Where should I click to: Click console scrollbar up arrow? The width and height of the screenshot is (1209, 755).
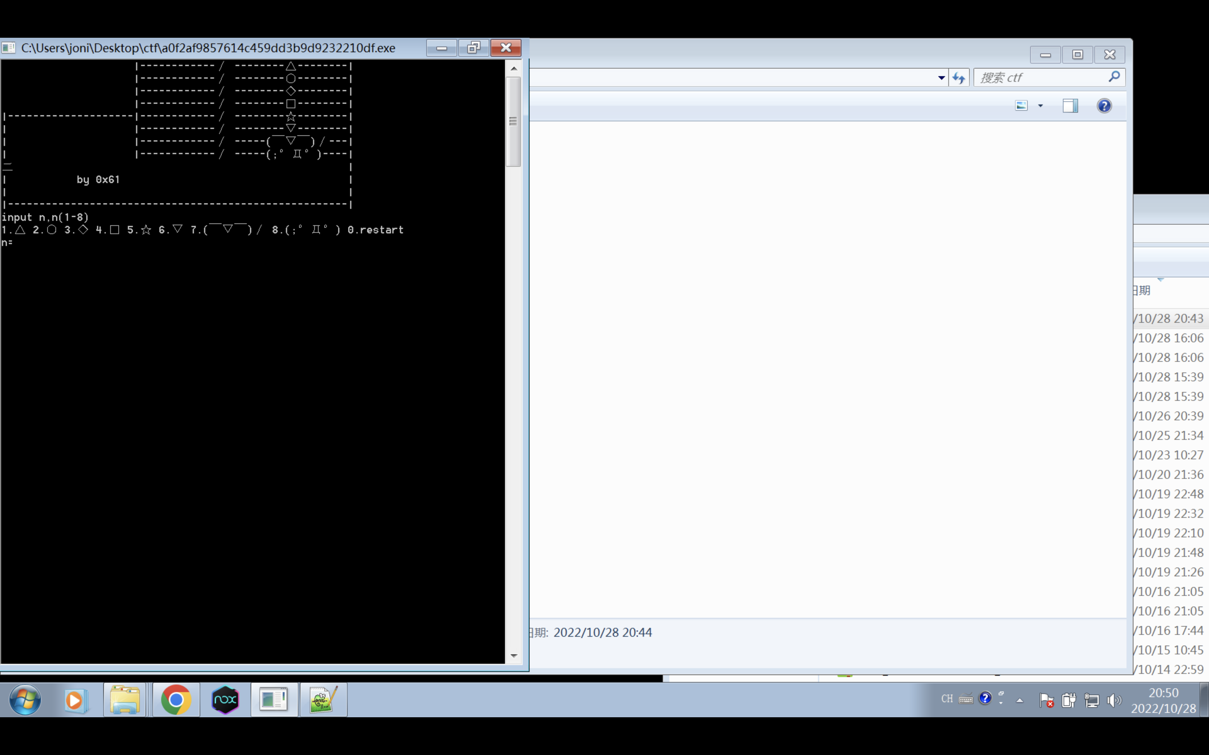click(x=513, y=68)
